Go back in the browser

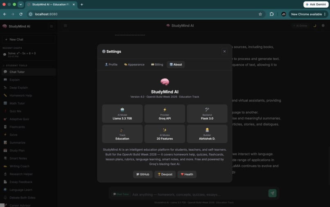[5, 14]
